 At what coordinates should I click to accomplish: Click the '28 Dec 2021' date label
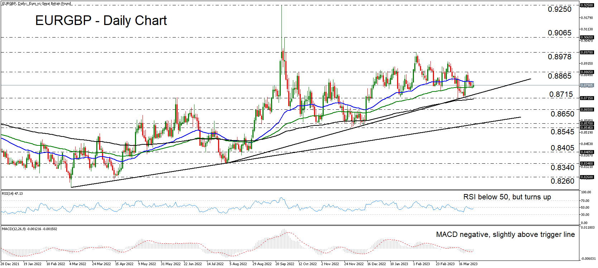click(10, 264)
